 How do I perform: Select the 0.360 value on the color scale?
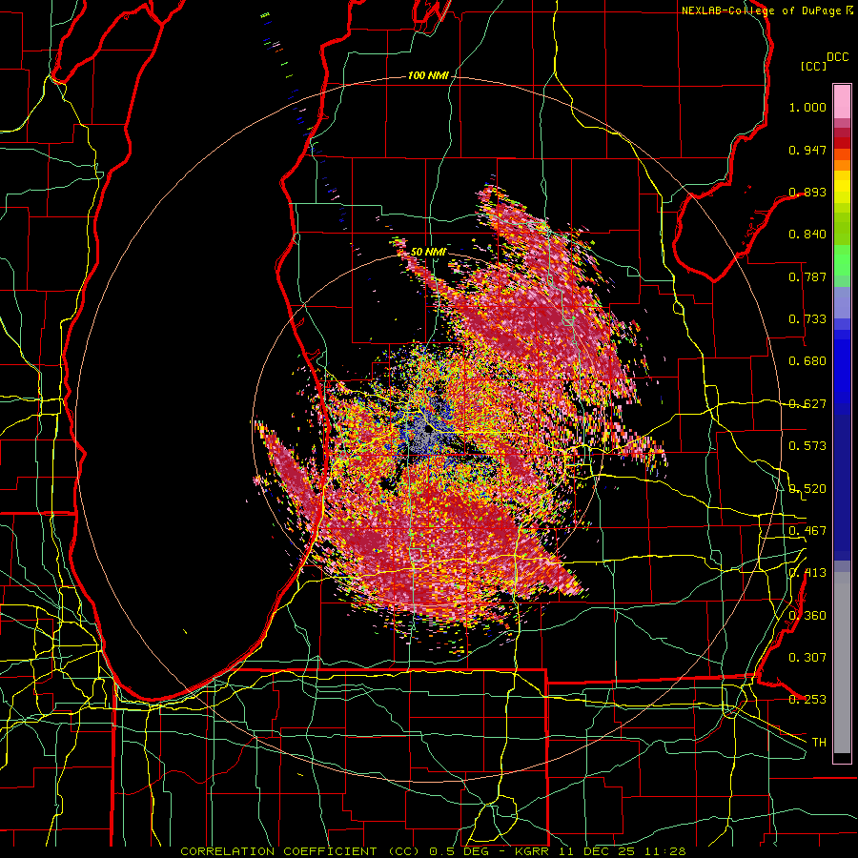click(x=807, y=616)
